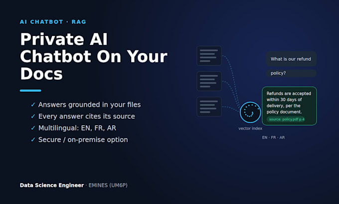Click the 'policy?' chat bubble
Screen dimensions: 339x204
click(x=291, y=73)
